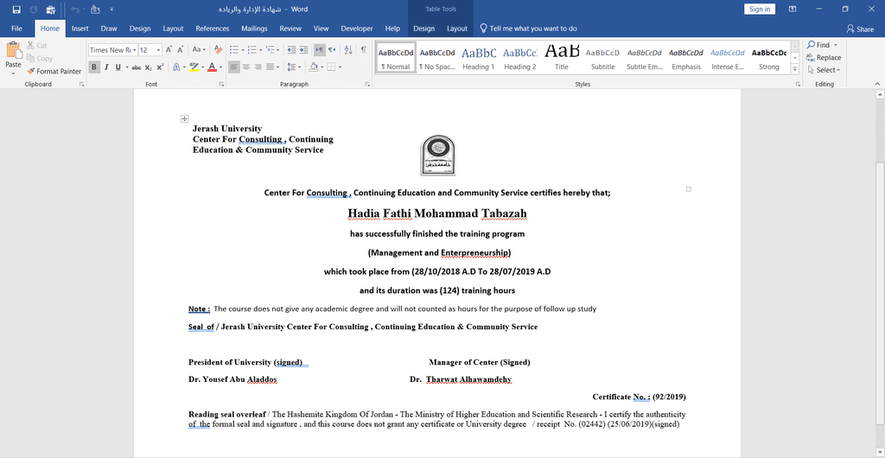This screenshot has height=458, width=885.
Task: Expand the Styles gallery more arrow
Action: 795,69
